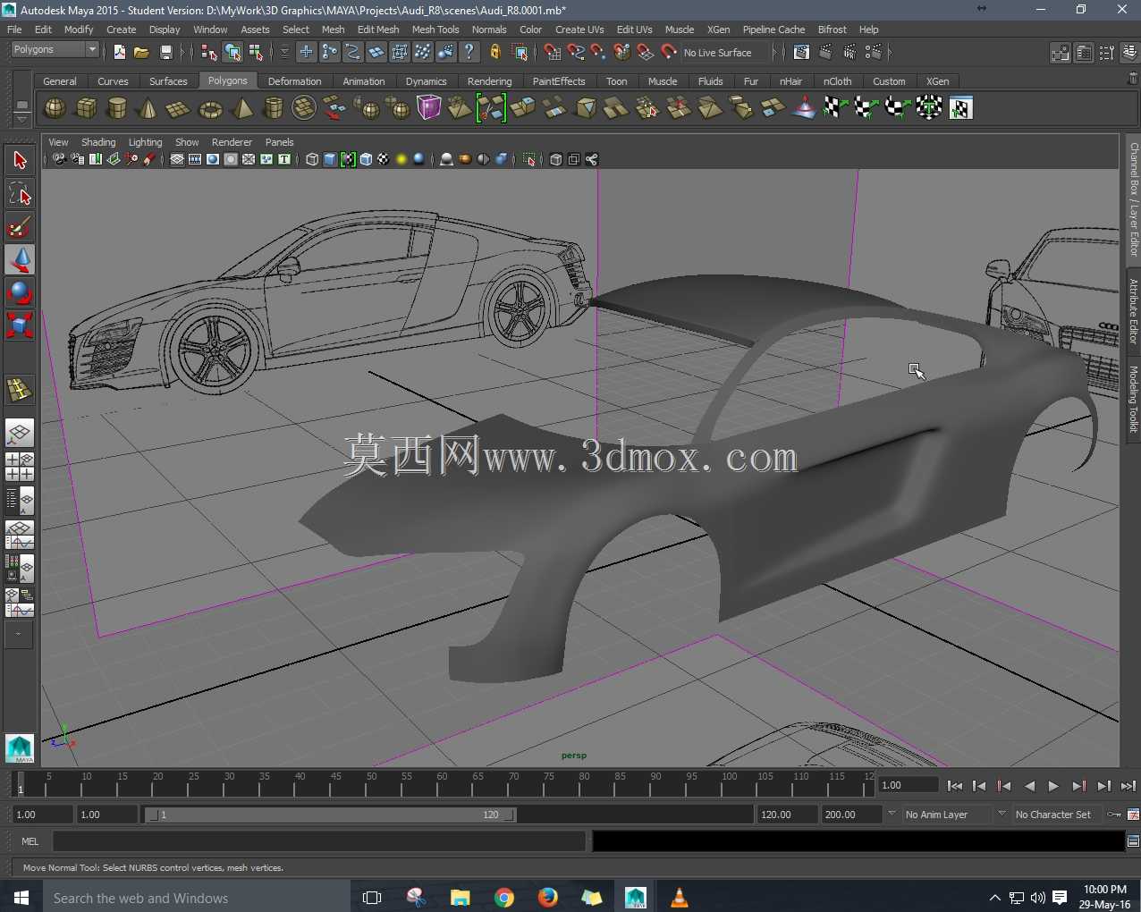Create a polygon pipe from the shelf
1141x912 pixels.
273,108
